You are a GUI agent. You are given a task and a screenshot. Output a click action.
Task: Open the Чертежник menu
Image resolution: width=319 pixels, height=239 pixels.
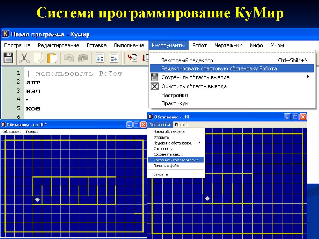pyautogui.click(x=228, y=45)
